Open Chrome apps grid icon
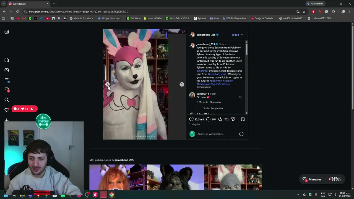Viewport: 354px width, 199px height. coord(4,19)
